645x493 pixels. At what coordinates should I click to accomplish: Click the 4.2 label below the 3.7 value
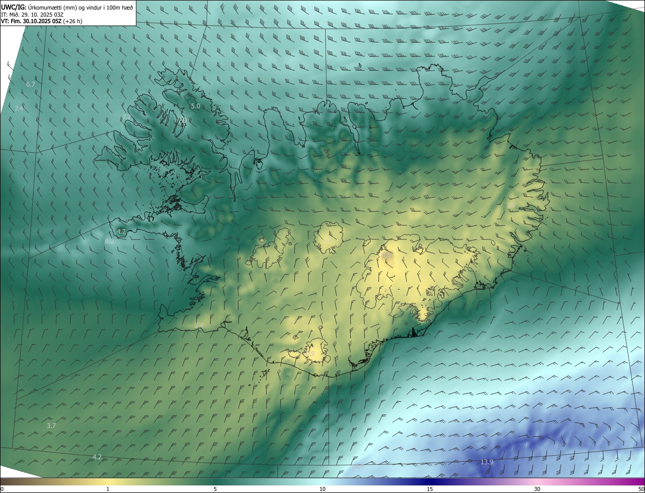pyautogui.click(x=97, y=457)
